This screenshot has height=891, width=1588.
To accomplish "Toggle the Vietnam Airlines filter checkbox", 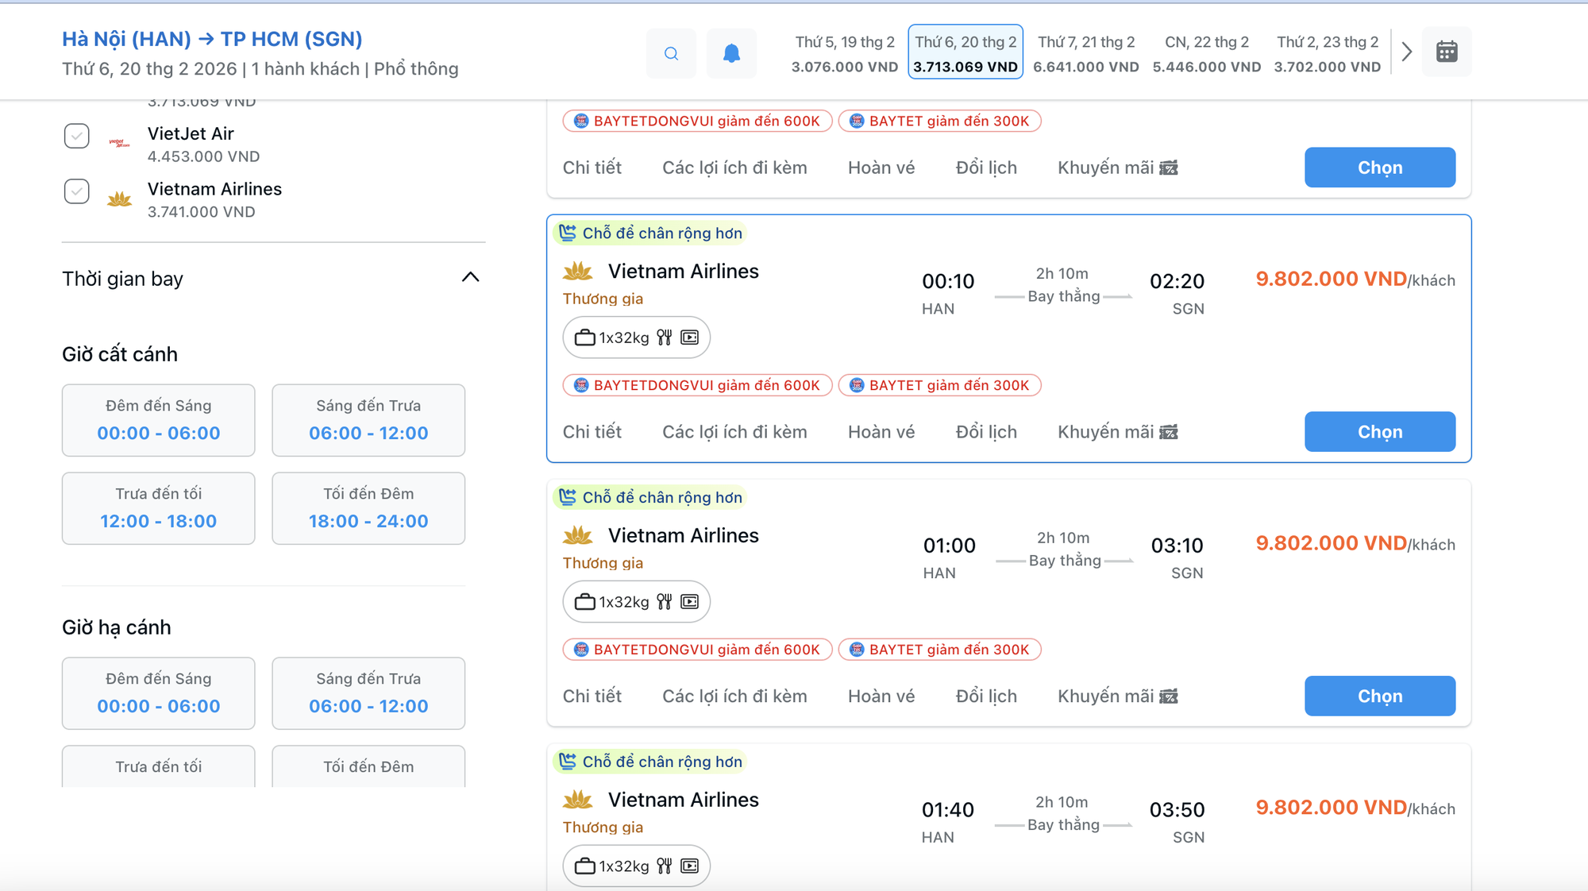I will click(x=77, y=191).
